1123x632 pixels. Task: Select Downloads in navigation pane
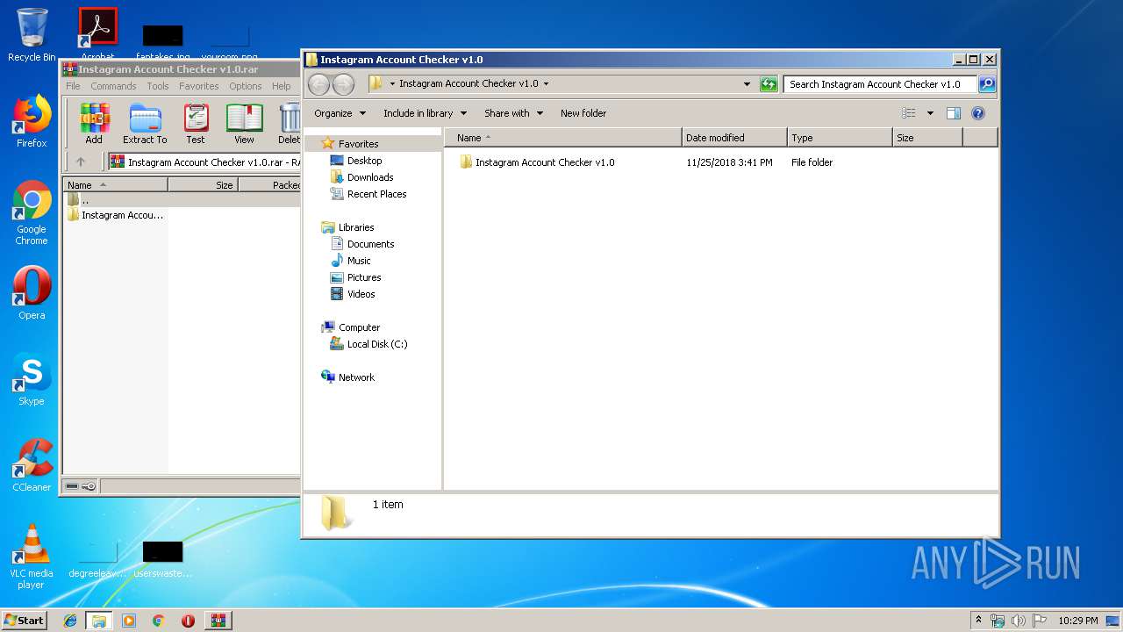pos(370,177)
